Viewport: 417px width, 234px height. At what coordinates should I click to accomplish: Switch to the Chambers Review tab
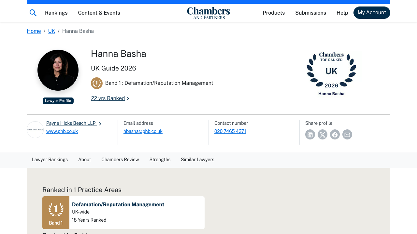pyautogui.click(x=120, y=160)
